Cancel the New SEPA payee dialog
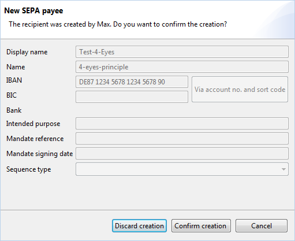 262,226
